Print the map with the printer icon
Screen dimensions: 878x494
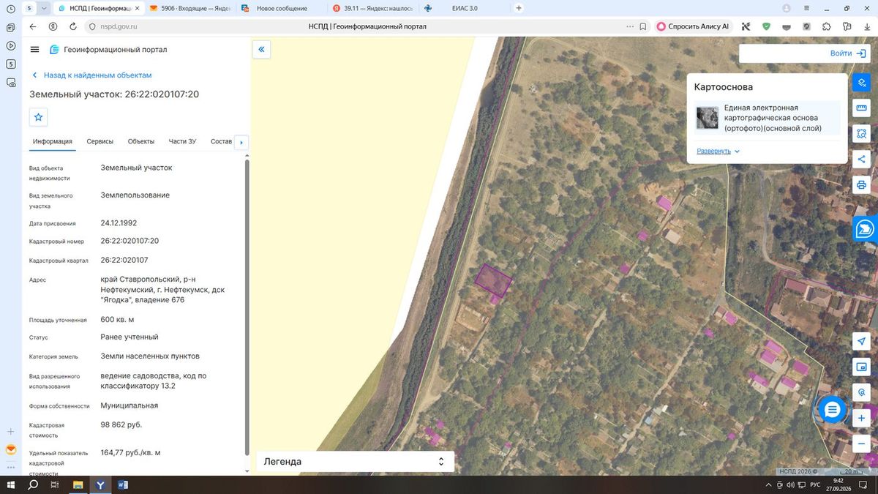pos(862,185)
